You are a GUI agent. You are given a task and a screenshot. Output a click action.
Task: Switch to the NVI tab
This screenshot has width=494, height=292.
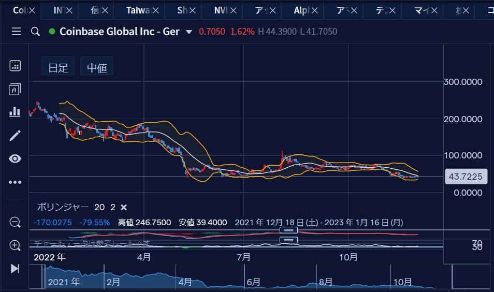(x=221, y=10)
